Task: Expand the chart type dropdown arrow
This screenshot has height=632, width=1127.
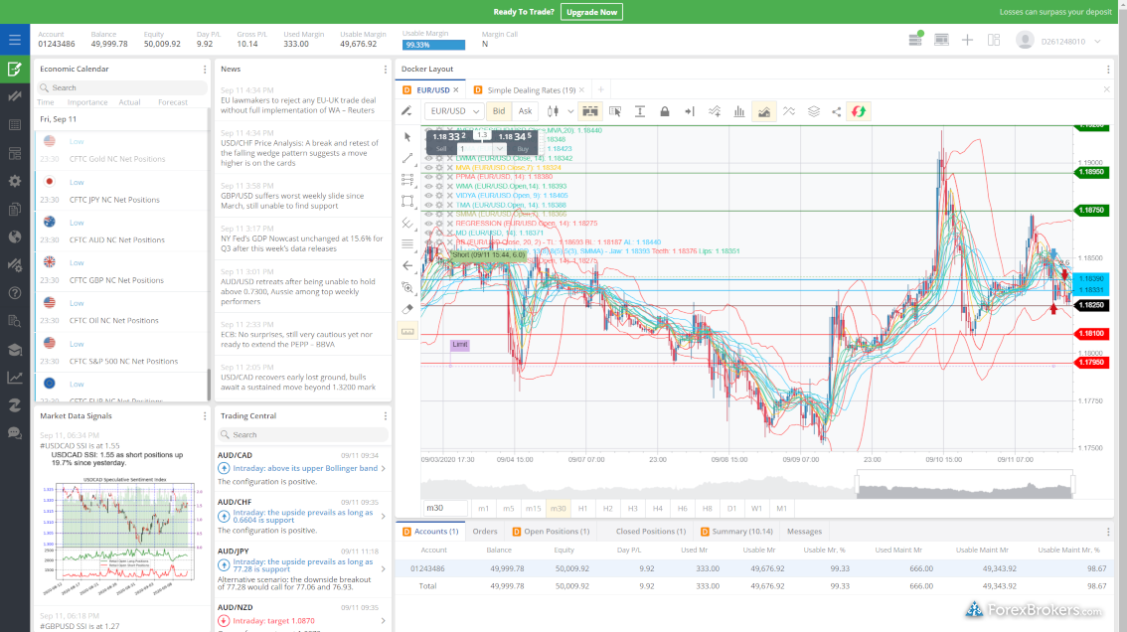Action: point(570,111)
